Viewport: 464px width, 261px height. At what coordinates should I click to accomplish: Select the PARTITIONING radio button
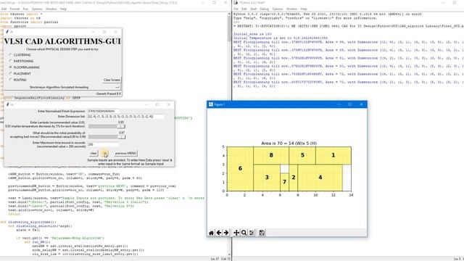click(x=11, y=61)
